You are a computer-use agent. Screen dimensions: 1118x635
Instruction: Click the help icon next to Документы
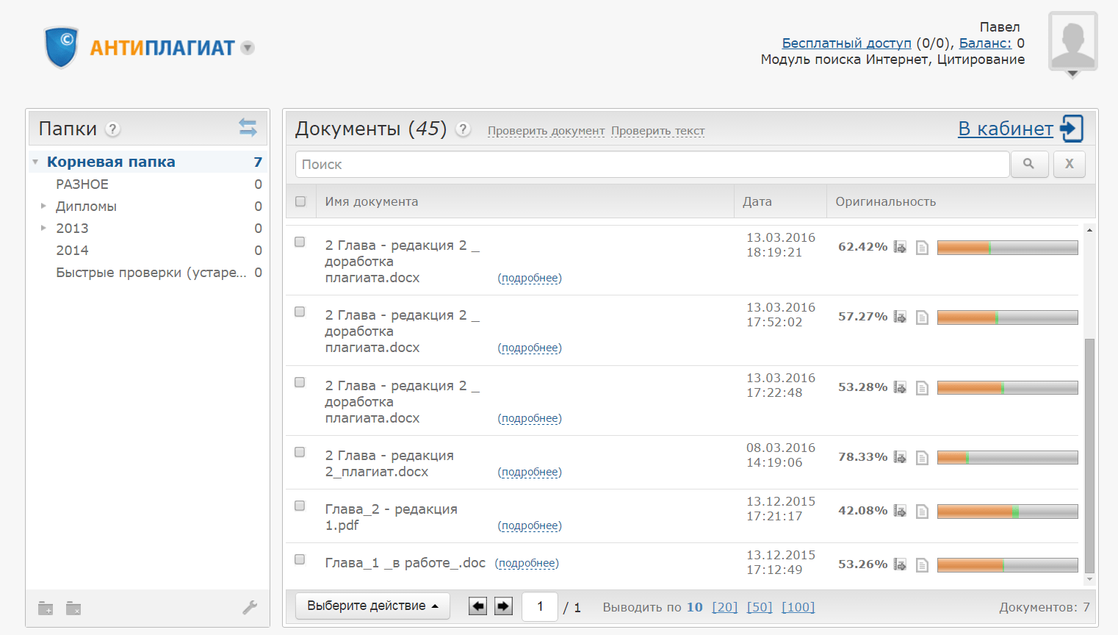click(x=463, y=129)
